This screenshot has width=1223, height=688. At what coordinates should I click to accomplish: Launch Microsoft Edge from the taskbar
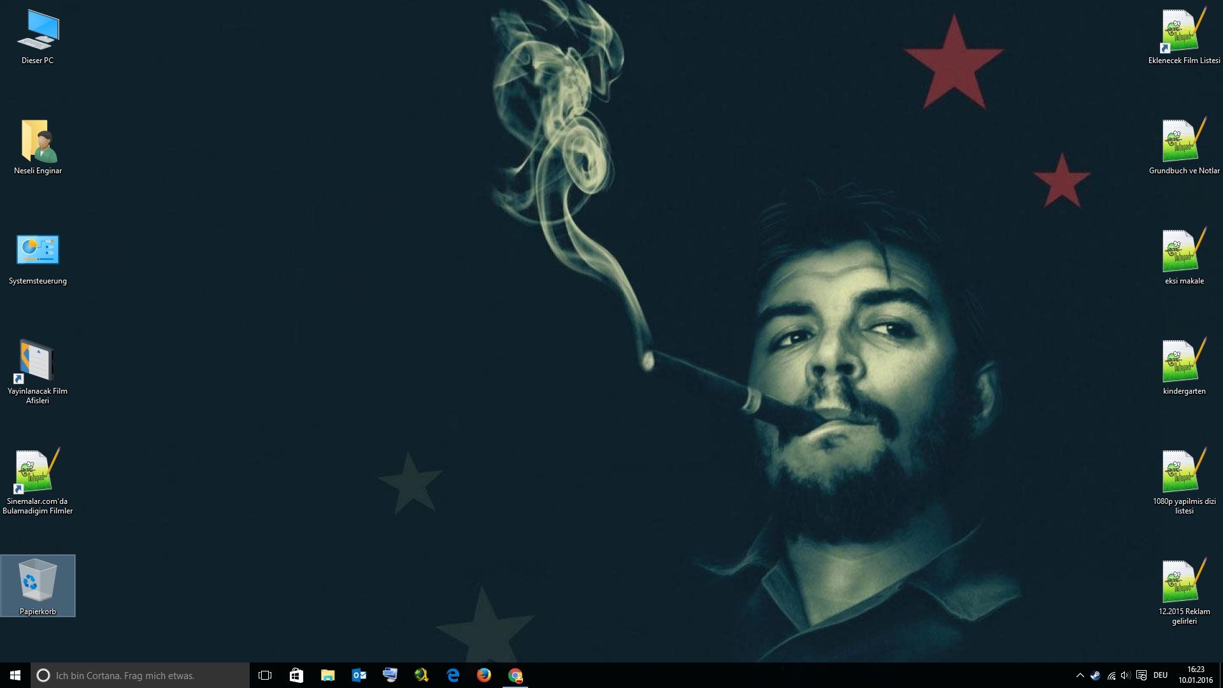[x=453, y=675]
